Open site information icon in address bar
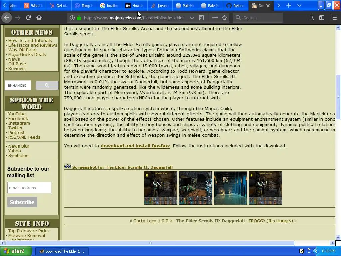Screen dimensions: 341x256 (72, 18)
